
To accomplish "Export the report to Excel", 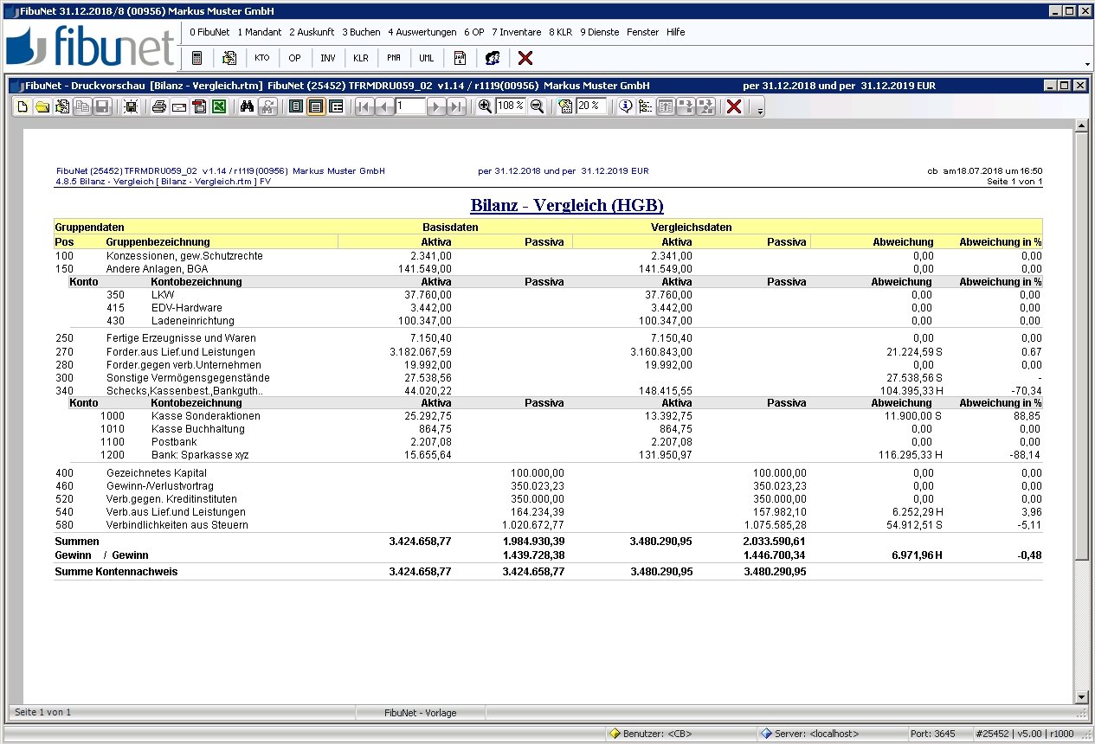I will [x=219, y=106].
